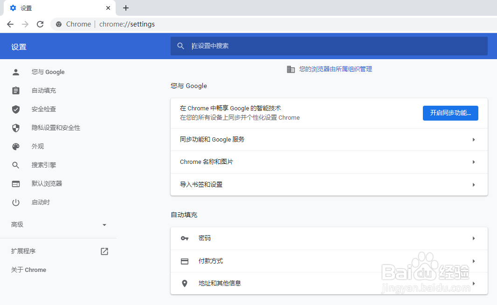
Task: Click the browser back arrow
Action: tap(10, 24)
